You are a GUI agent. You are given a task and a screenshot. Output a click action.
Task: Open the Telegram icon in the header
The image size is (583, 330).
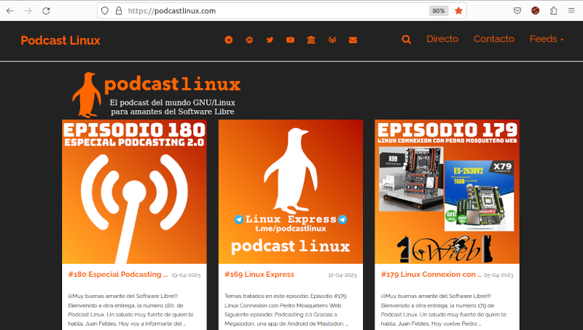[229, 40]
